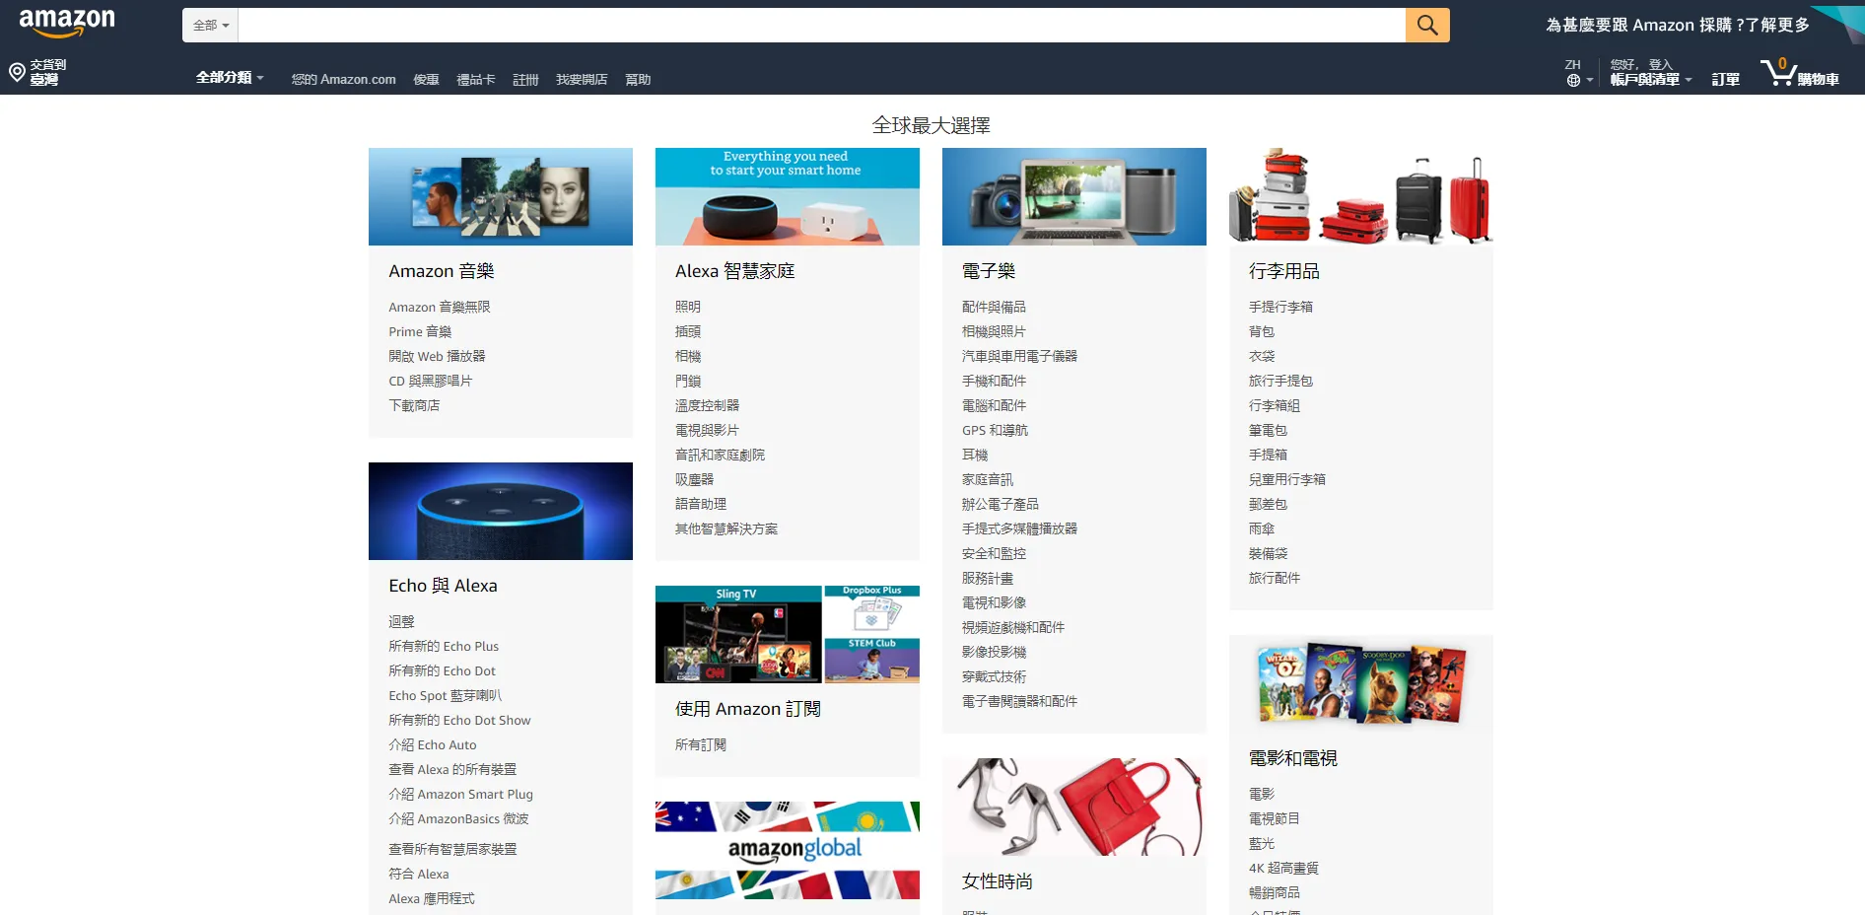Click the 汽車與車用電子儀器 link
The width and height of the screenshot is (1865, 915).
1020,357
